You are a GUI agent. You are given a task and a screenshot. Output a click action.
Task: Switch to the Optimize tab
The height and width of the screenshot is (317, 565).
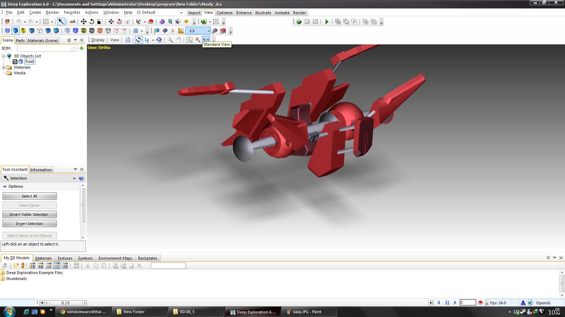coord(225,12)
